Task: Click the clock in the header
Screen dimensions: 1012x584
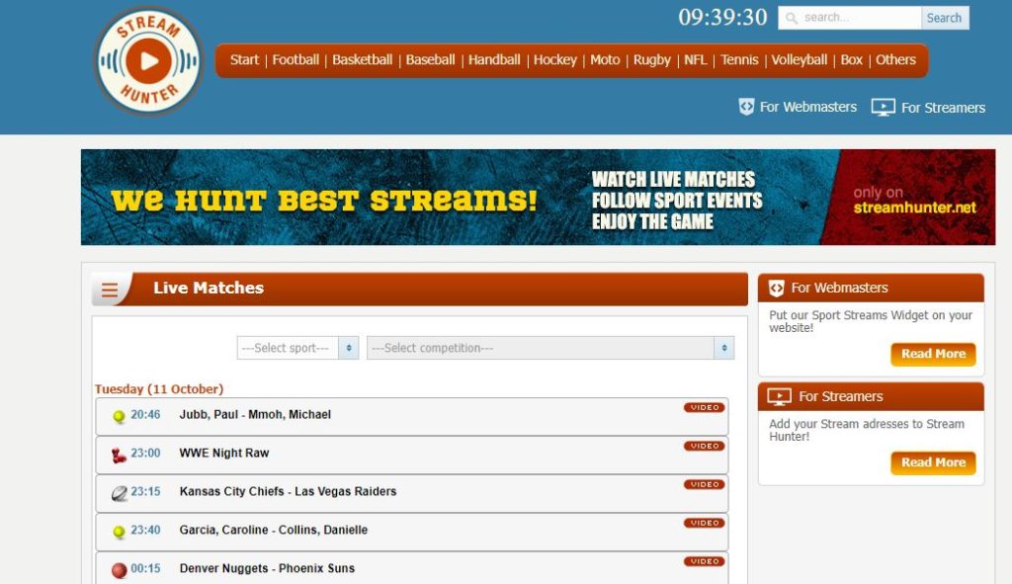Action: (722, 18)
